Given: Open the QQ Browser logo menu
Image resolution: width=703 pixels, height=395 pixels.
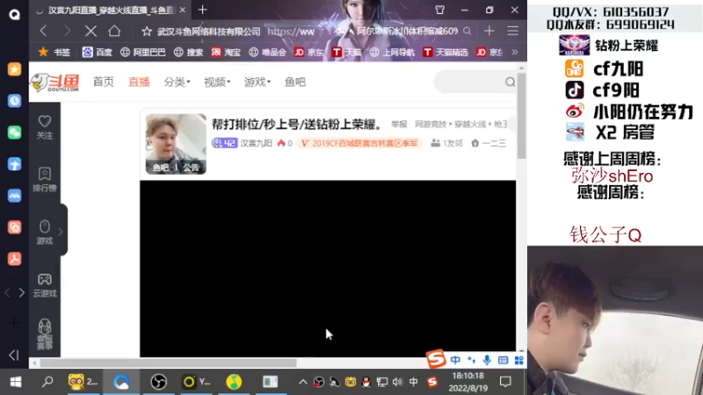Looking at the screenshot, I should click(14, 14).
